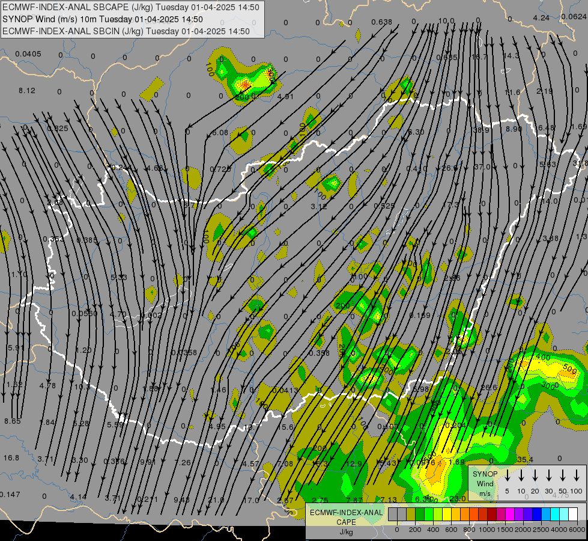Click the map value 8.12
This screenshot has height=541, width=588.
27,91
